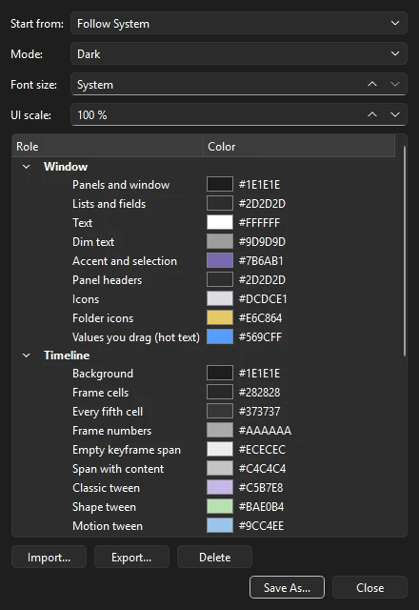Increase Font size with up arrow
419x610 pixels.
coord(372,84)
